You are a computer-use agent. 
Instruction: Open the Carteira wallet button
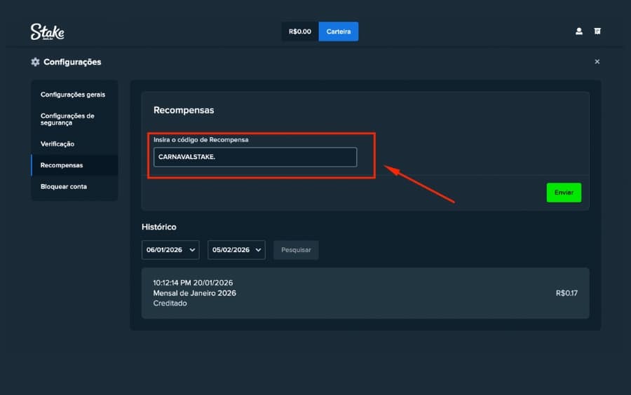click(339, 32)
